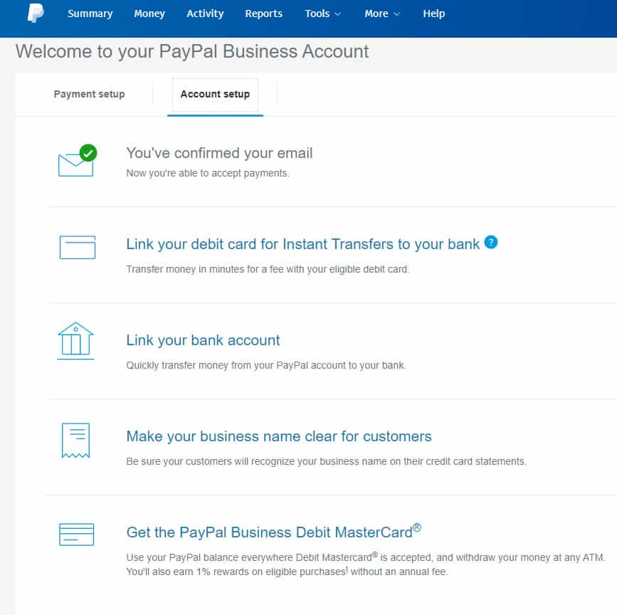Click the receipt icon for business name

pyautogui.click(x=76, y=440)
